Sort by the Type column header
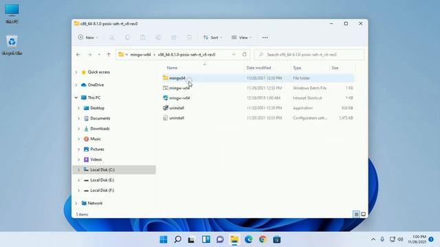The image size is (440, 247). pyautogui.click(x=297, y=68)
